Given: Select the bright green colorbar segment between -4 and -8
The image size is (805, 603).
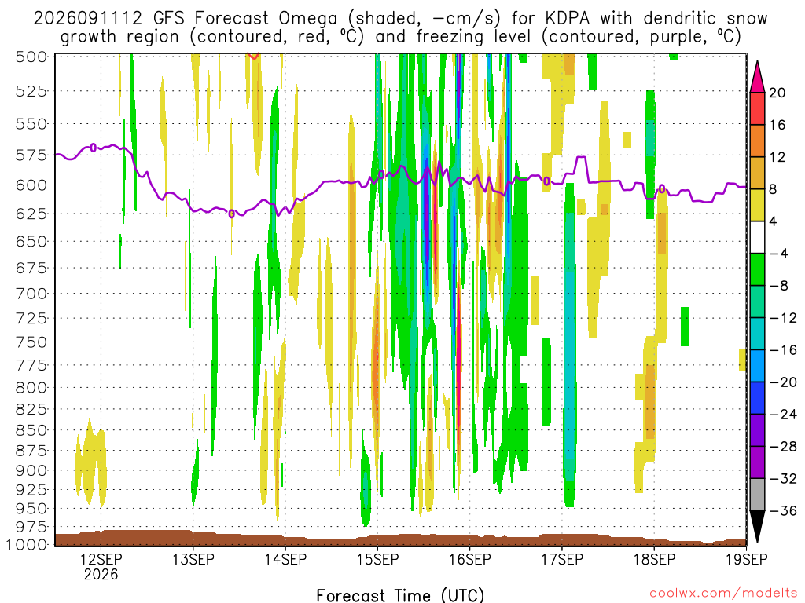Looking at the screenshot, I should (757, 269).
